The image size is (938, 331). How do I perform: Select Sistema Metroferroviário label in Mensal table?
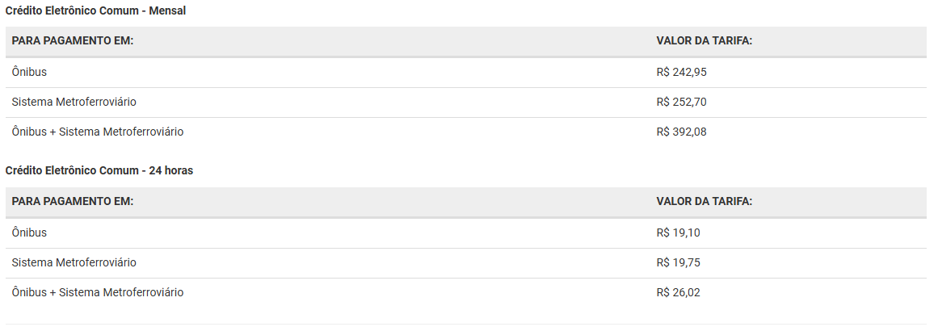click(x=74, y=103)
